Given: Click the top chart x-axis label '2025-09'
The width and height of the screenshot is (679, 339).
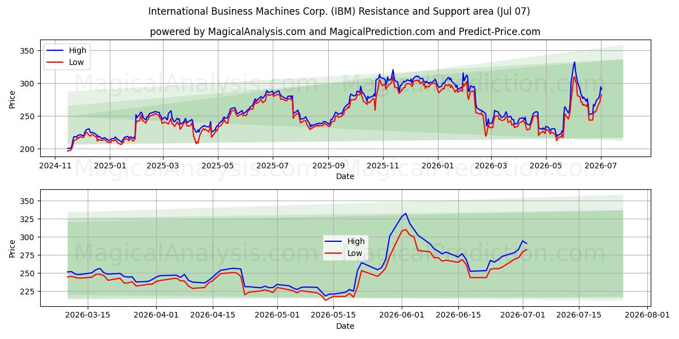Looking at the screenshot, I should click(x=328, y=166).
